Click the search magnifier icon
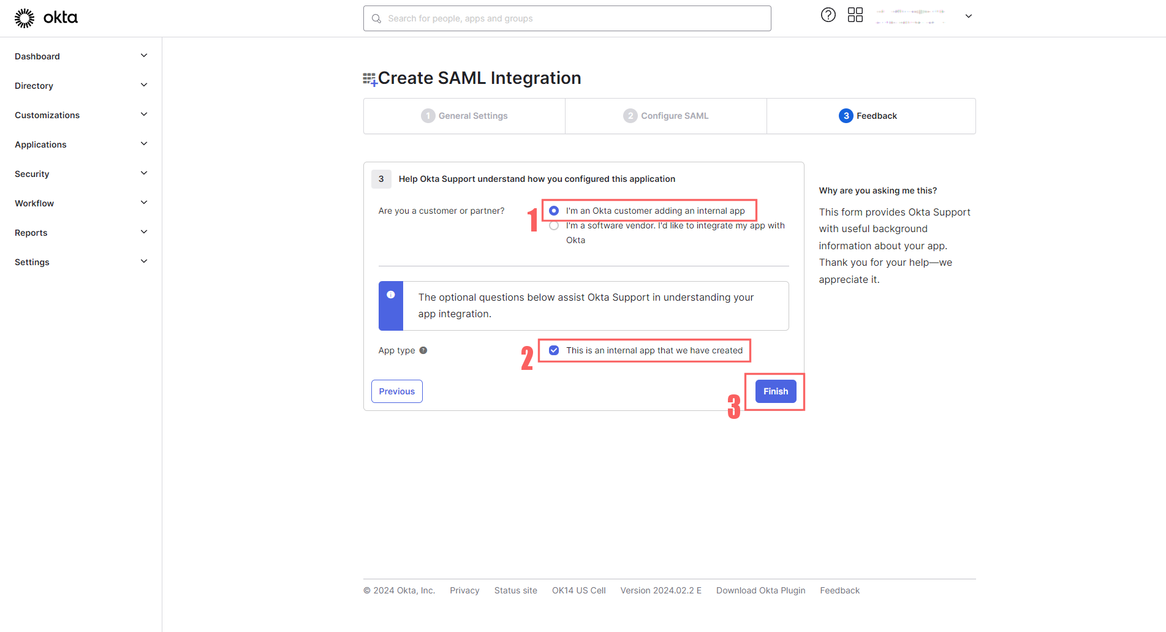The width and height of the screenshot is (1166, 632). pyautogui.click(x=376, y=19)
